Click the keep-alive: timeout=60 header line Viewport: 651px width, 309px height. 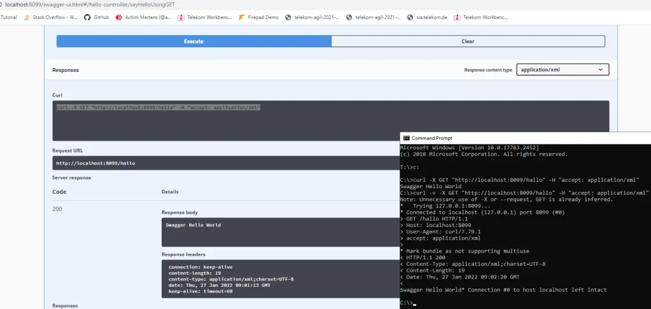(200, 292)
